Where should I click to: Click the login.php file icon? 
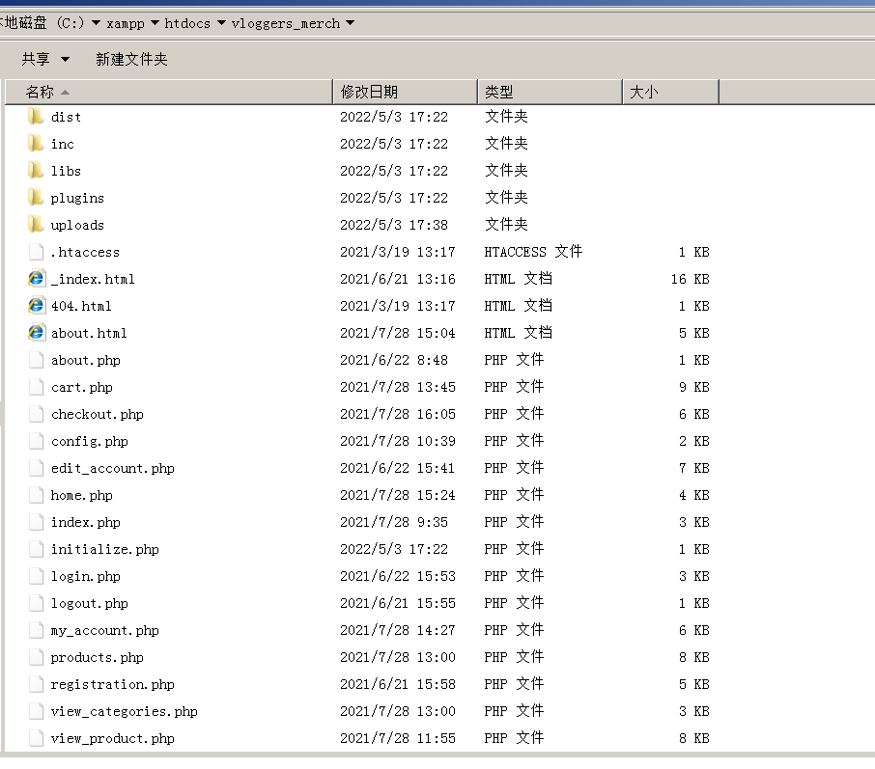[36, 577]
